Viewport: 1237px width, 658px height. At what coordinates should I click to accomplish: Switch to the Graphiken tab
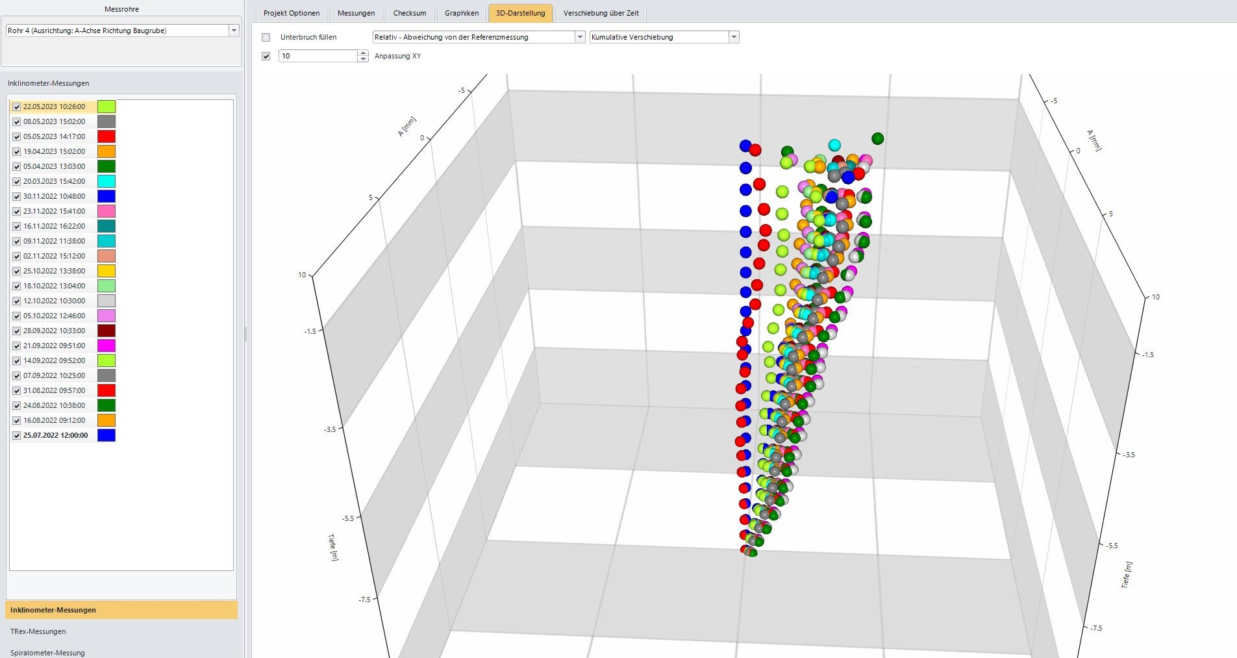461,13
